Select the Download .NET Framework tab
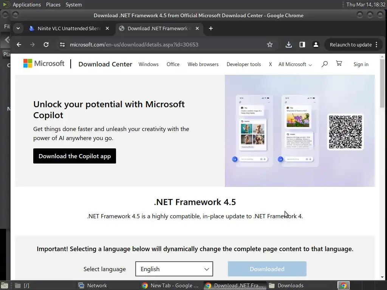 point(159,28)
